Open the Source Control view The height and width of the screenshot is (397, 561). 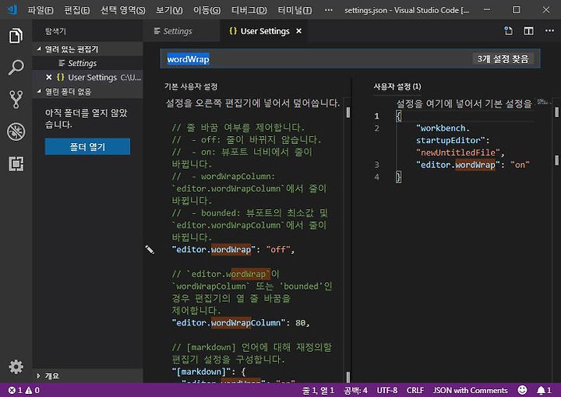tap(16, 99)
